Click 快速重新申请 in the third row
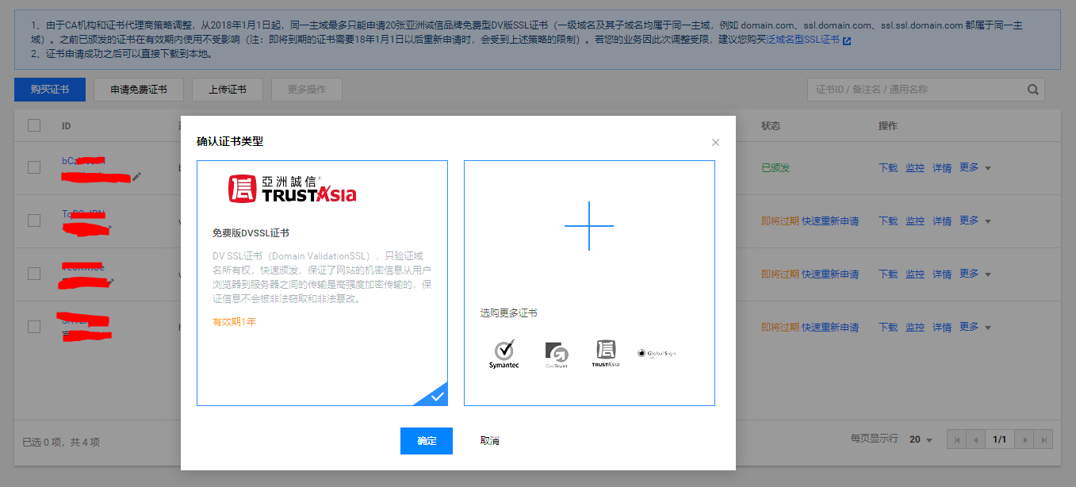 (830, 274)
